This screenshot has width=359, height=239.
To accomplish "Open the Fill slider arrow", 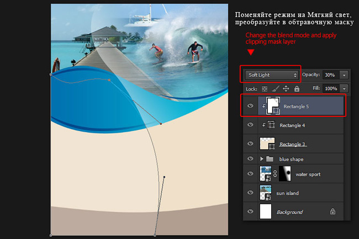I will [344, 88].
